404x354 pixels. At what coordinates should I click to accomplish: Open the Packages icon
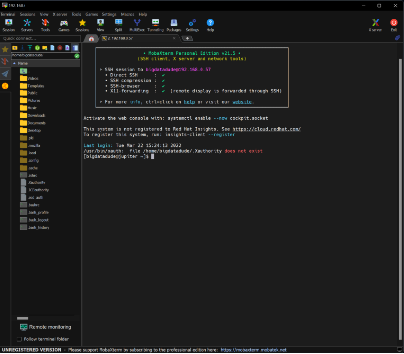click(x=174, y=25)
